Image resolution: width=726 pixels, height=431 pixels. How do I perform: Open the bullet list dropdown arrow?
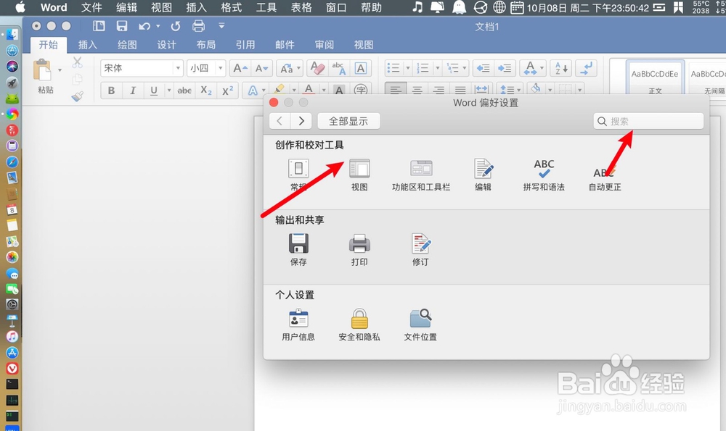408,68
